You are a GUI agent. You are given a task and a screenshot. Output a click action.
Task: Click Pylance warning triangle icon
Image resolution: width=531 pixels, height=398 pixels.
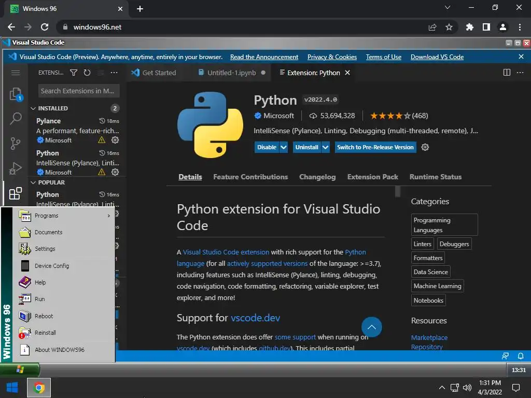point(102,140)
